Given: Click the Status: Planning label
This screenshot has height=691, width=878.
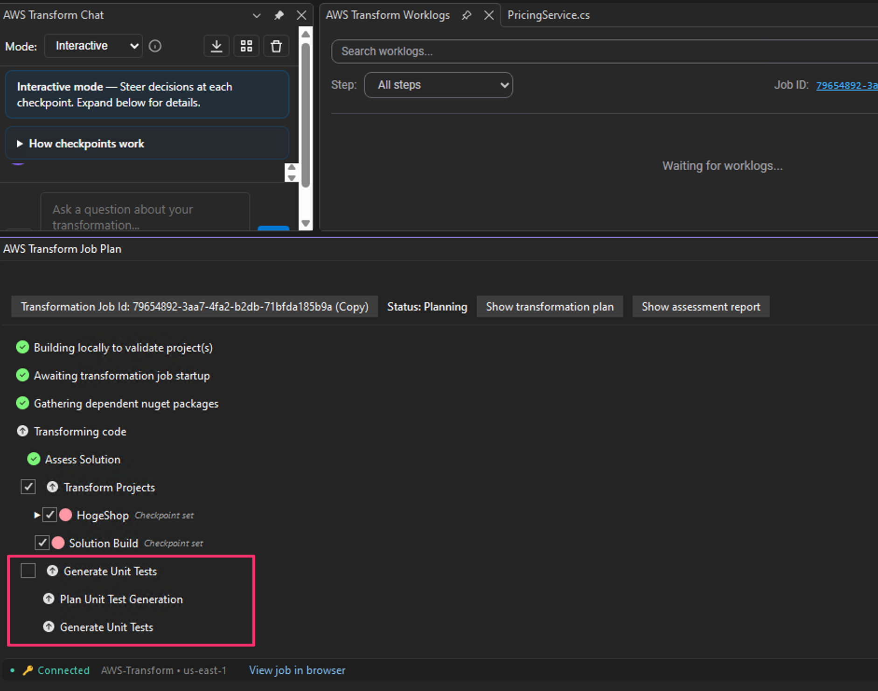Looking at the screenshot, I should click(427, 307).
